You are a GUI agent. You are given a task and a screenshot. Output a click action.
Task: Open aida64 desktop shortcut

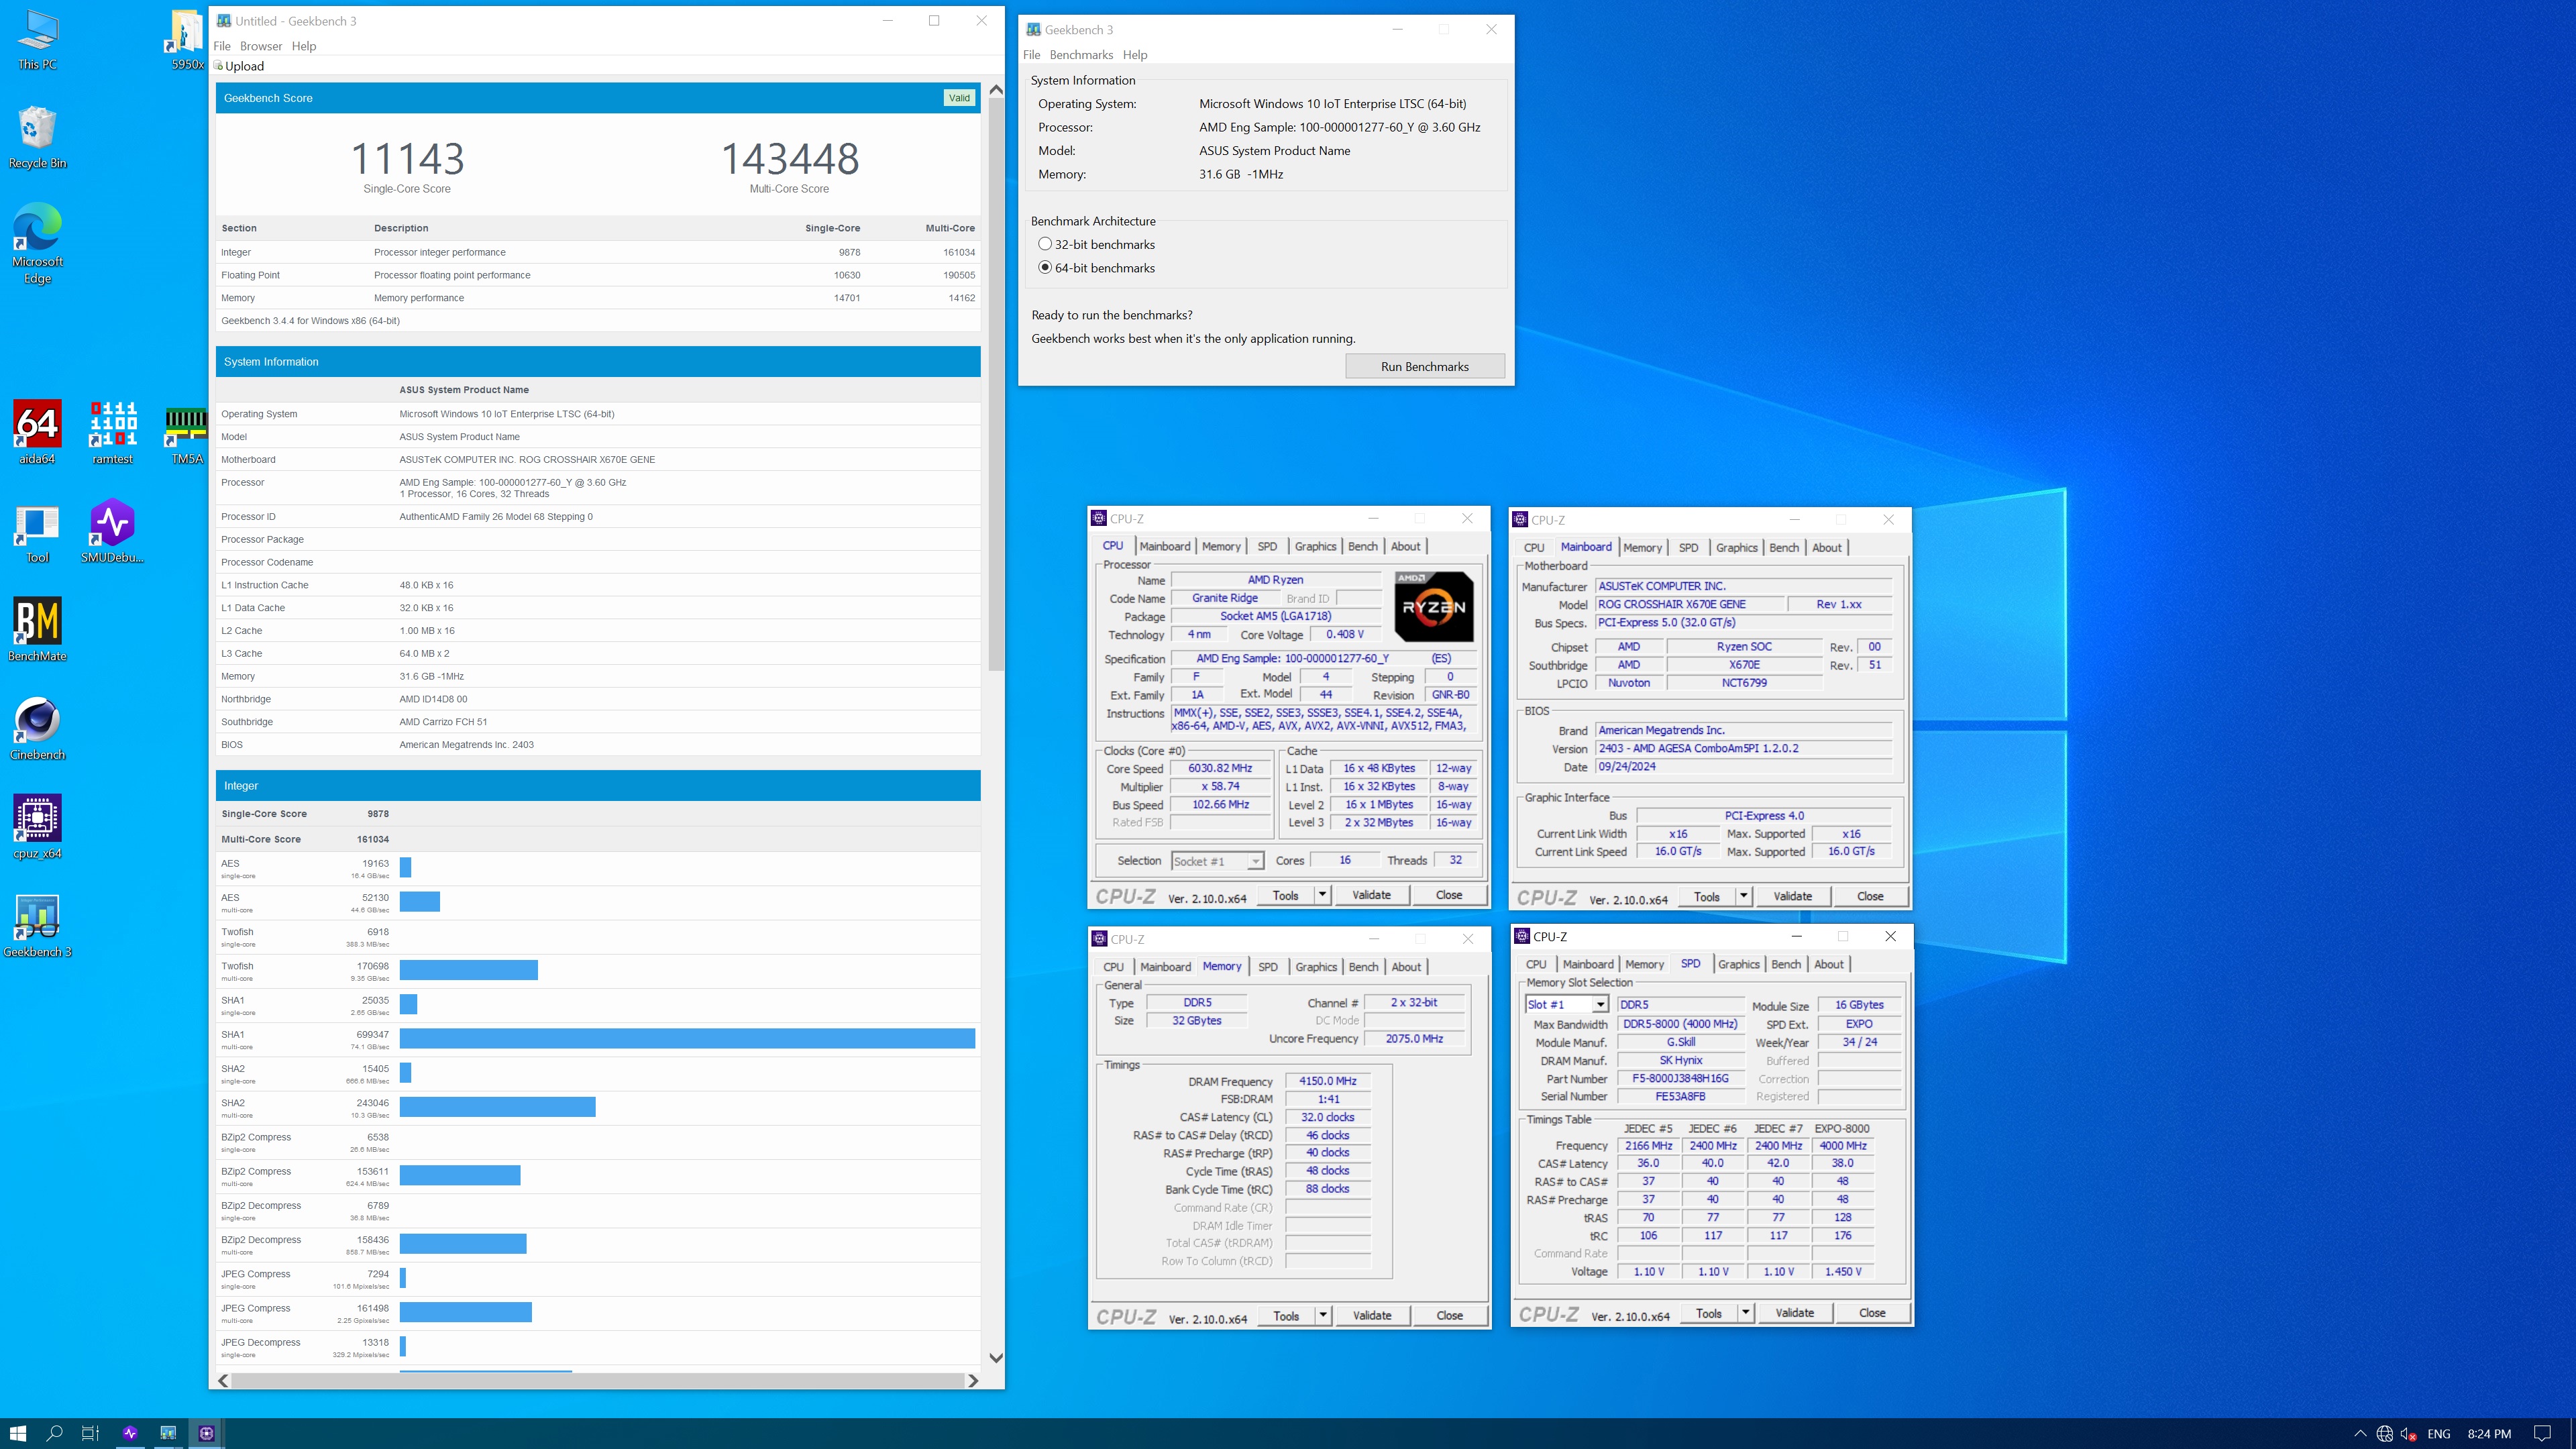coord(37,432)
